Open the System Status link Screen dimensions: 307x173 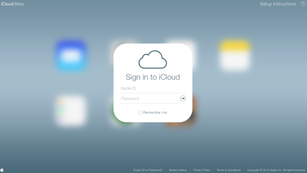pos(178,170)
